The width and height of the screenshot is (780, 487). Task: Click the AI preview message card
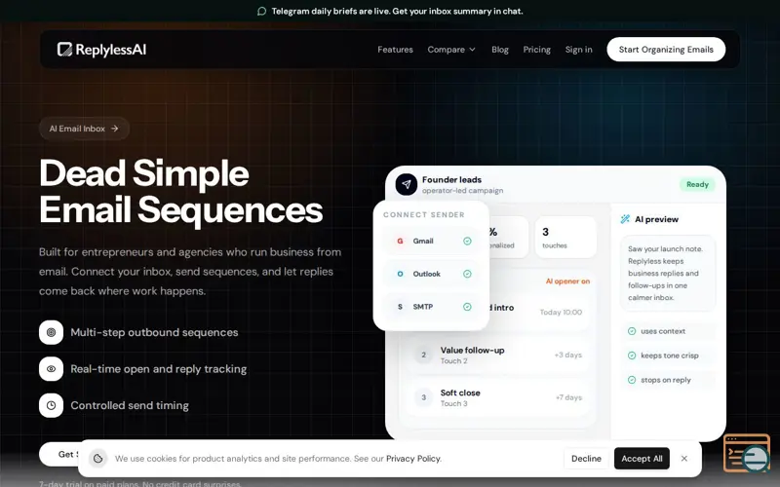pyautogui.click(x=668, y=274)
